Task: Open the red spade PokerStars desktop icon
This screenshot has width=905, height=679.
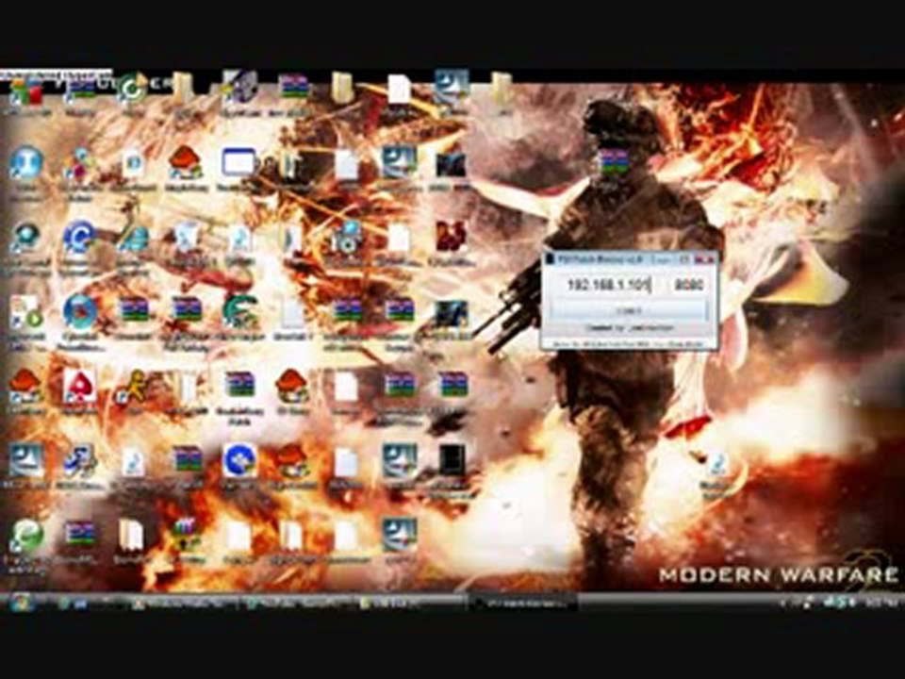Action: point(79,387)
